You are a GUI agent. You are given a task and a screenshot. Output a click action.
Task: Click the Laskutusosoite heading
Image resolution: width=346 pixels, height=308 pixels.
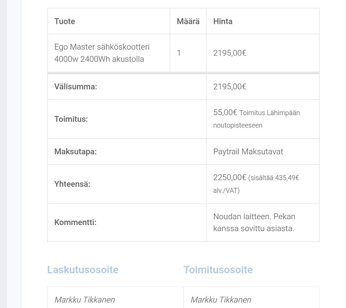click(83, 270)
